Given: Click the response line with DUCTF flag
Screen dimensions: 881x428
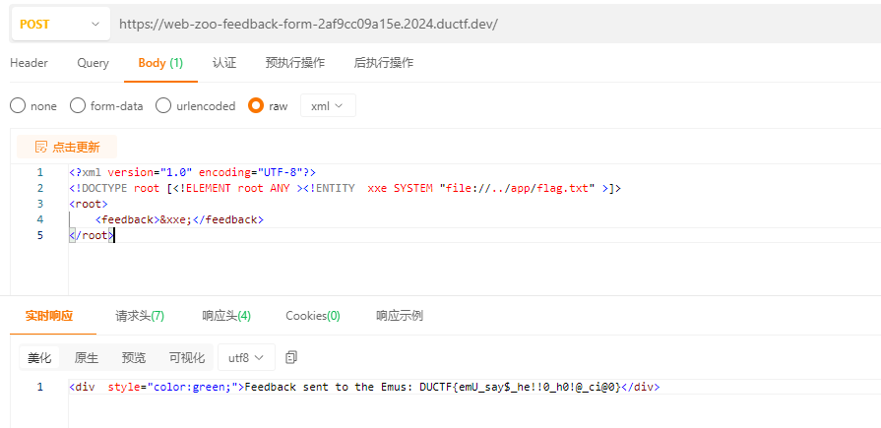Looking at the screenshot, I should click(364, 387).
